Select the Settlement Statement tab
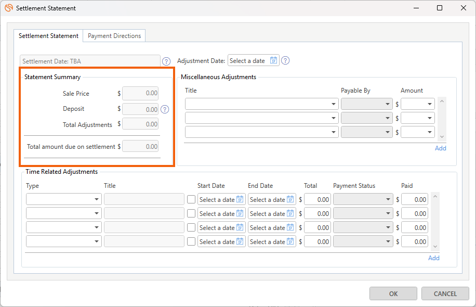Screen dimensions: 476x307 [x=48, y=36]
